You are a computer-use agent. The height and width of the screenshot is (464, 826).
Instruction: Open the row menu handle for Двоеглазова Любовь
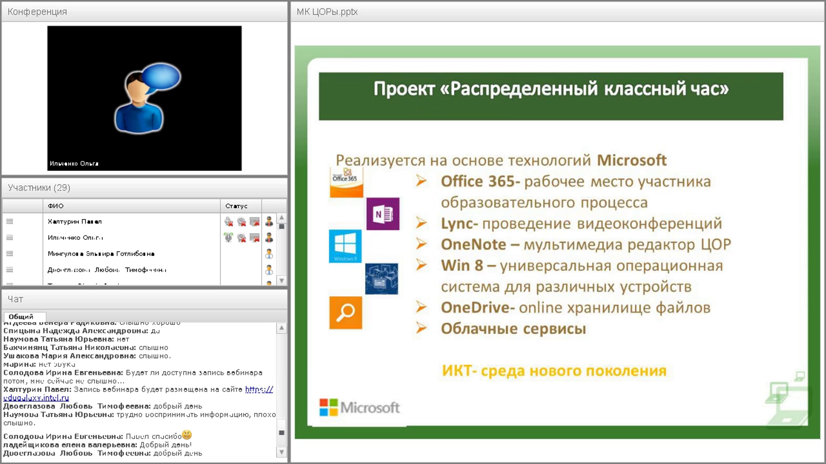pos(10,270)
